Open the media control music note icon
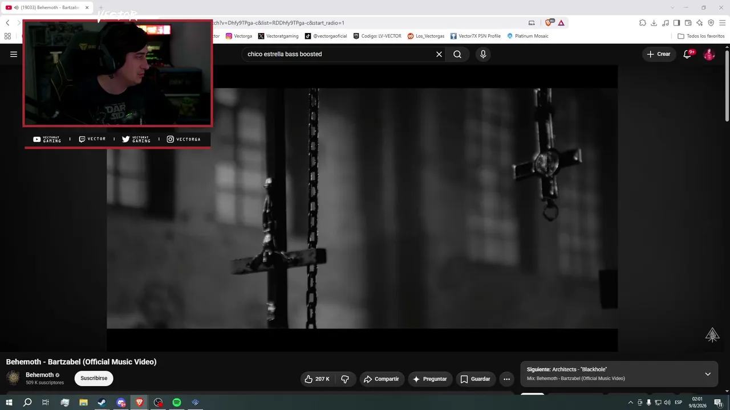Screen dimensions: 730x410 pyautogui.click(x=666, y=23)
